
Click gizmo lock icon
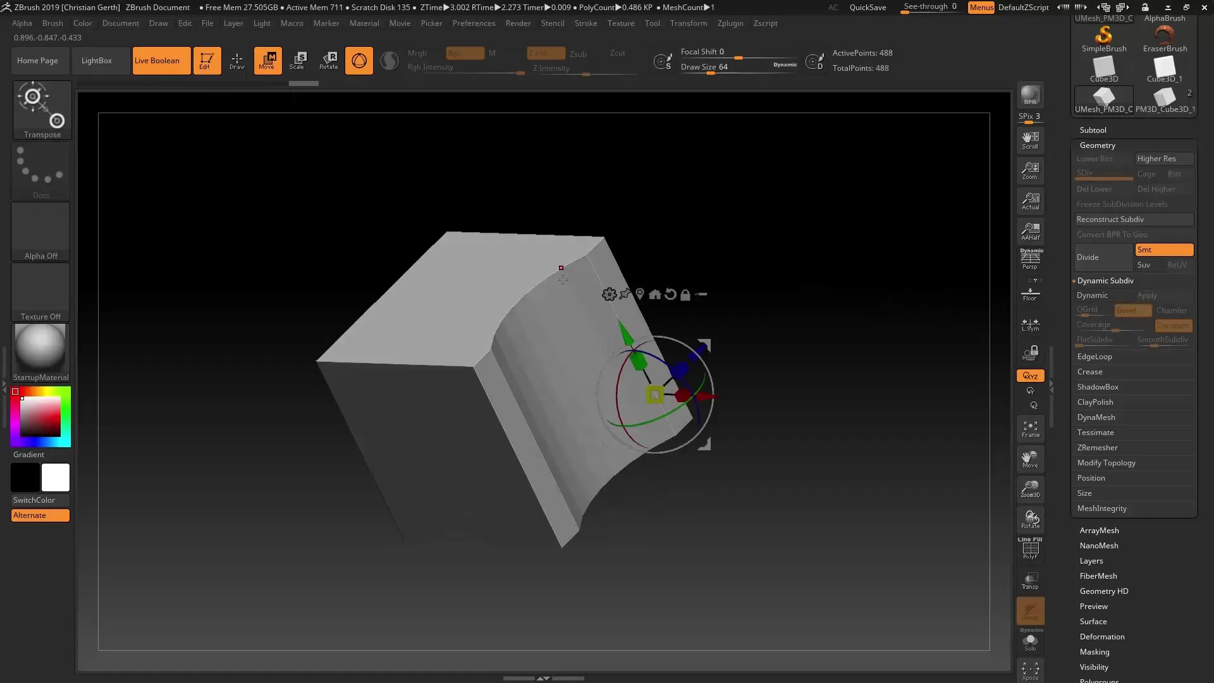(x=685, y=294)
